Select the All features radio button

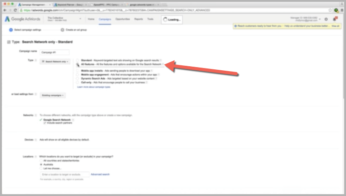coord(77,64)
